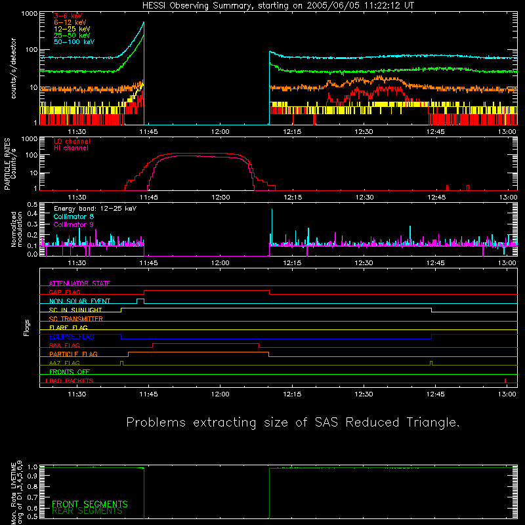
Task: Select the 50-100 keV legend label
Action: (74, 42)
